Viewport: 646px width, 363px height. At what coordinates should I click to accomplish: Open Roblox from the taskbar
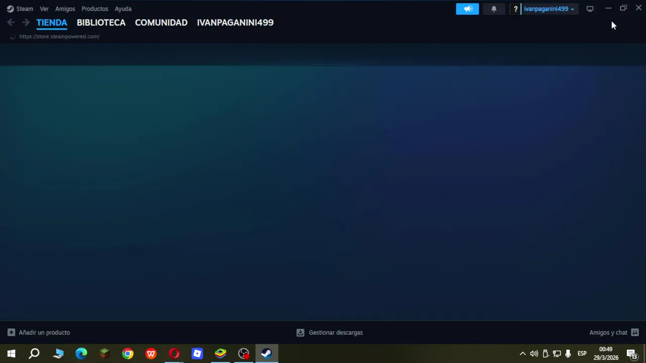pyautogui.click(x=197, y=353)
